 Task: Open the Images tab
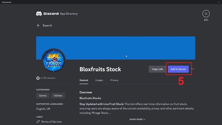coord(99,80)
